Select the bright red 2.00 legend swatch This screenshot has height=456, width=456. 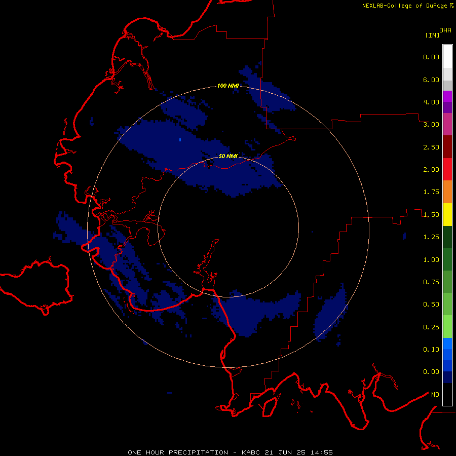[447, 169]
